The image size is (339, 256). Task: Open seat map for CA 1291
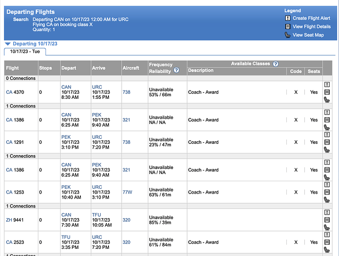[327, 150]
